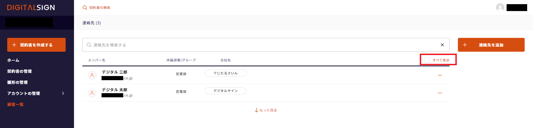Click the search magnifier icon in top bar

point(85,8)
